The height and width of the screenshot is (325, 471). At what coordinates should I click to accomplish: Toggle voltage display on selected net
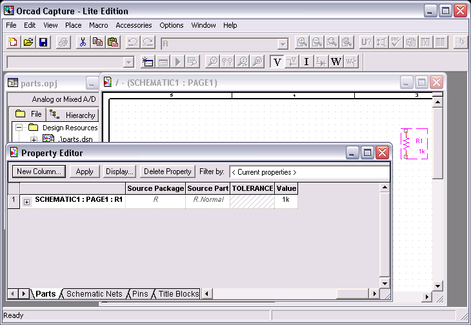[x=292, y=62]
